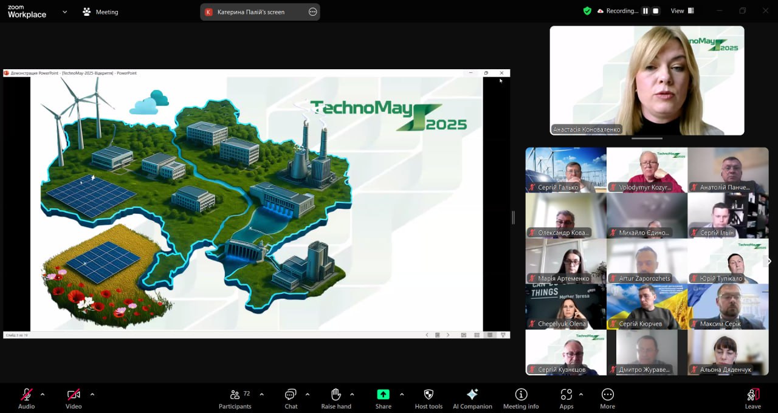Open the Chat panel
The height and width of the screenshot is (413, 778).
(x=291, y=398)
